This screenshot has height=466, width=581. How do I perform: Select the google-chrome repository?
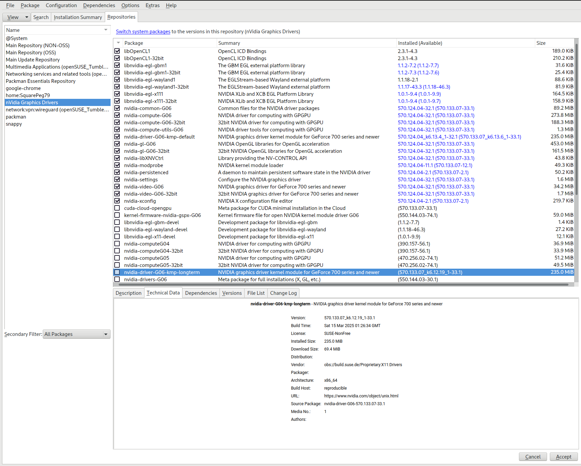pos(23,88)
